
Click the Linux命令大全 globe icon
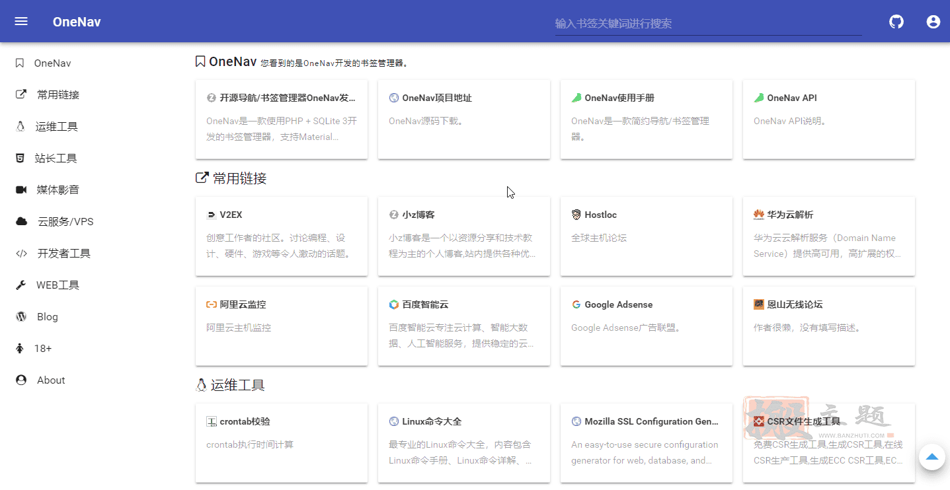[394, 421]
